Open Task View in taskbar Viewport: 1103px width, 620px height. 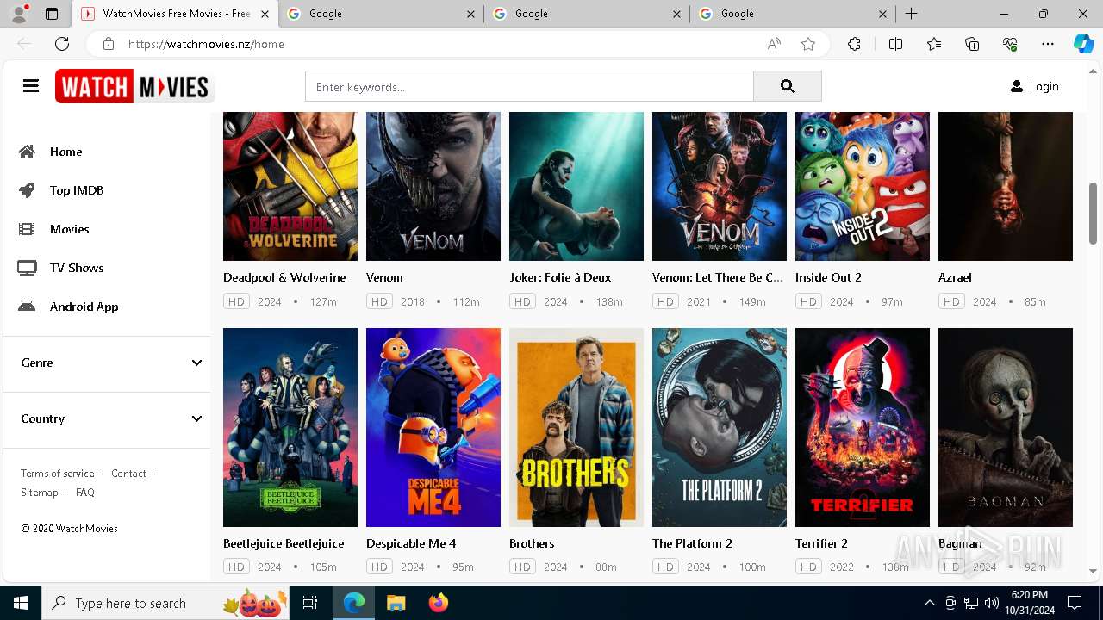click(x=310, y=603)
